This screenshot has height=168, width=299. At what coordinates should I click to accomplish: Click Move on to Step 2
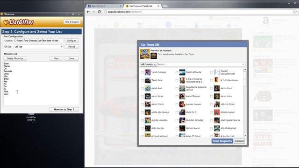tap(64, 109)
